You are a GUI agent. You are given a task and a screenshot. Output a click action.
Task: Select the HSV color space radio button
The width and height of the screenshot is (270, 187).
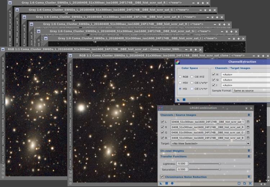(180, 83)
